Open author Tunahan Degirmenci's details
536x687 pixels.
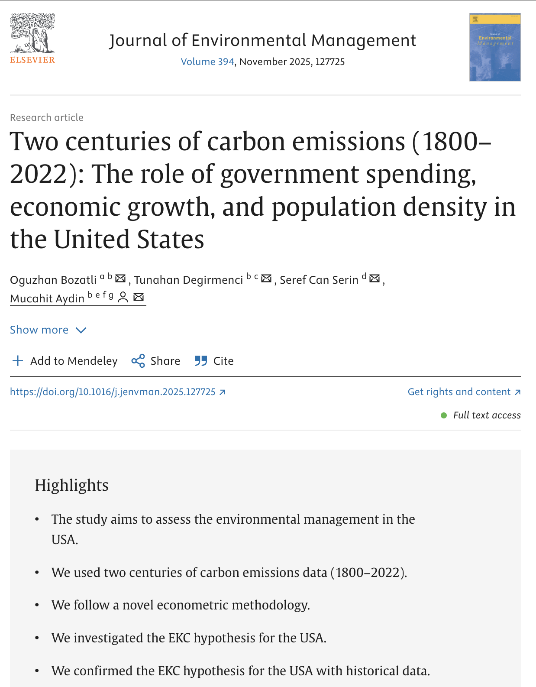click(x=188, y=280)
